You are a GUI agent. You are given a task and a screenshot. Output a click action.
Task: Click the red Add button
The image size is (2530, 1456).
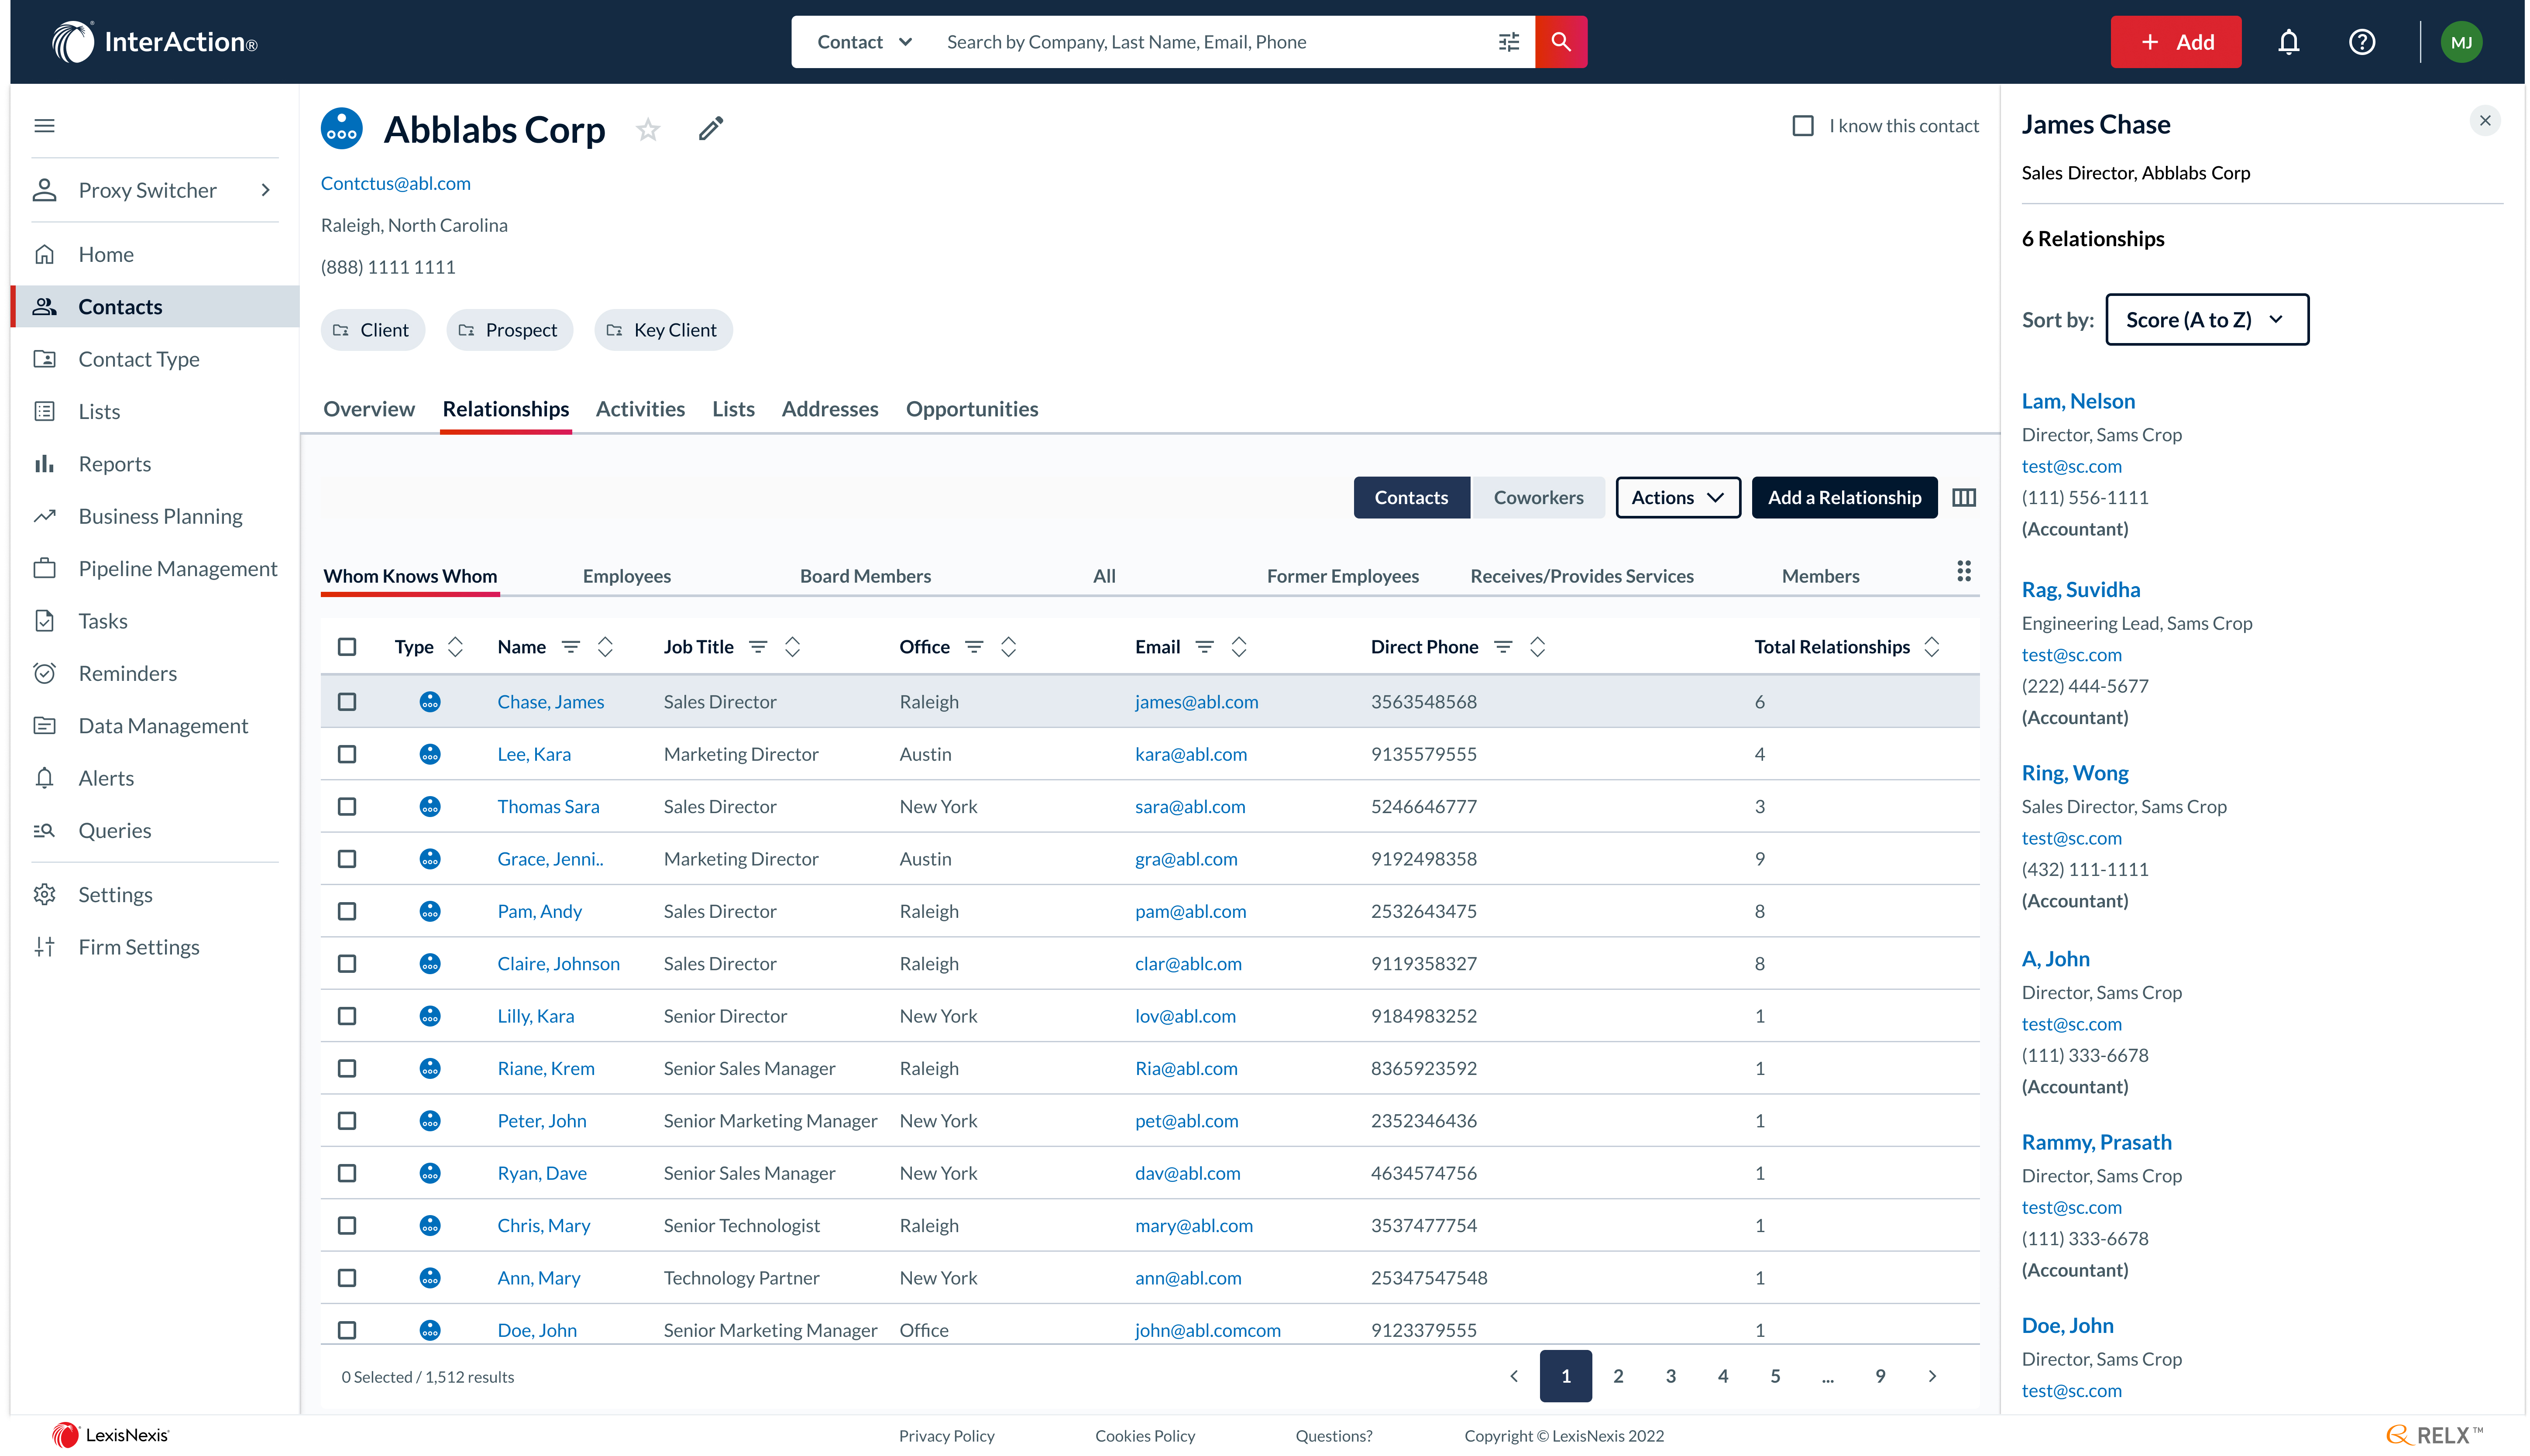(x=2175, y=42)
